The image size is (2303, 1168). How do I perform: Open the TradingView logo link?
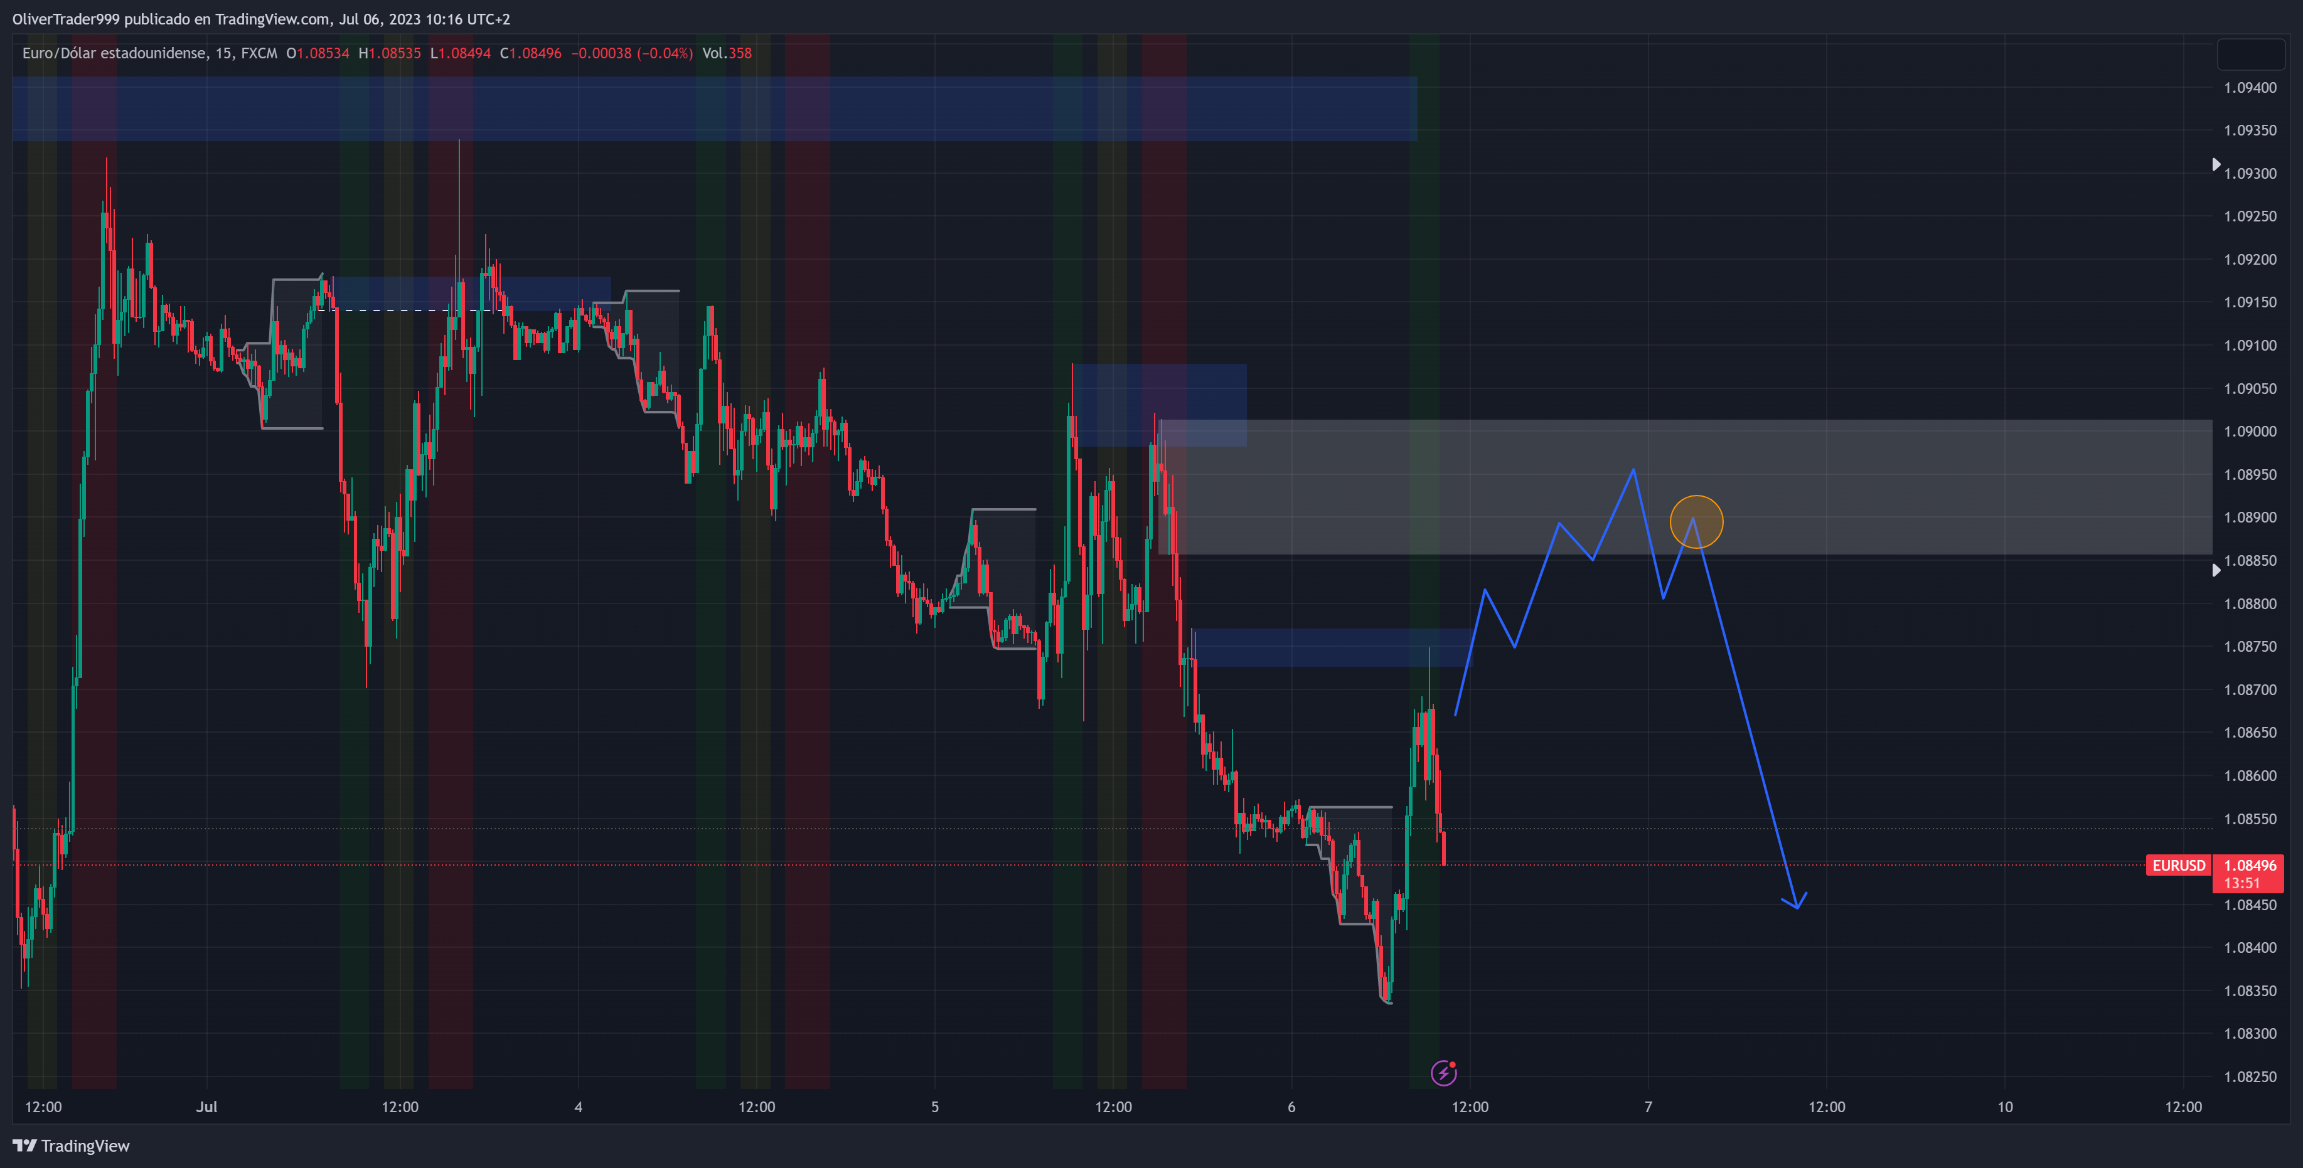(x=71, y=1145)
